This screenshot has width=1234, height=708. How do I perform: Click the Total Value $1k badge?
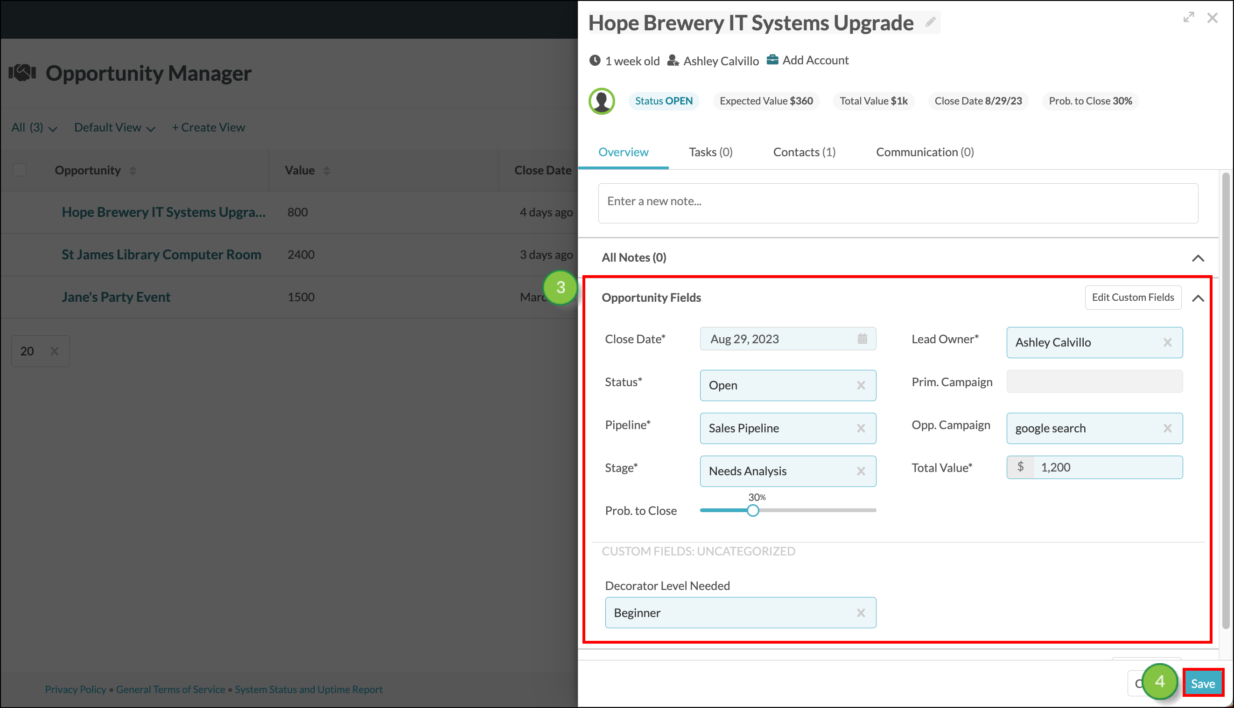[x=874, y=101]
